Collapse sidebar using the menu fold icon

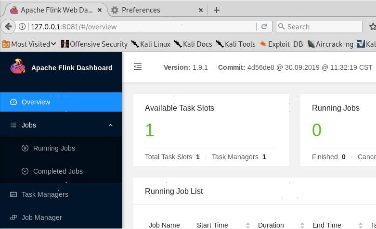point(138,66)
